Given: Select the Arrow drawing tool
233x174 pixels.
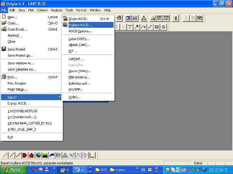Looking at the screenshot, I should tap(137, 27).
